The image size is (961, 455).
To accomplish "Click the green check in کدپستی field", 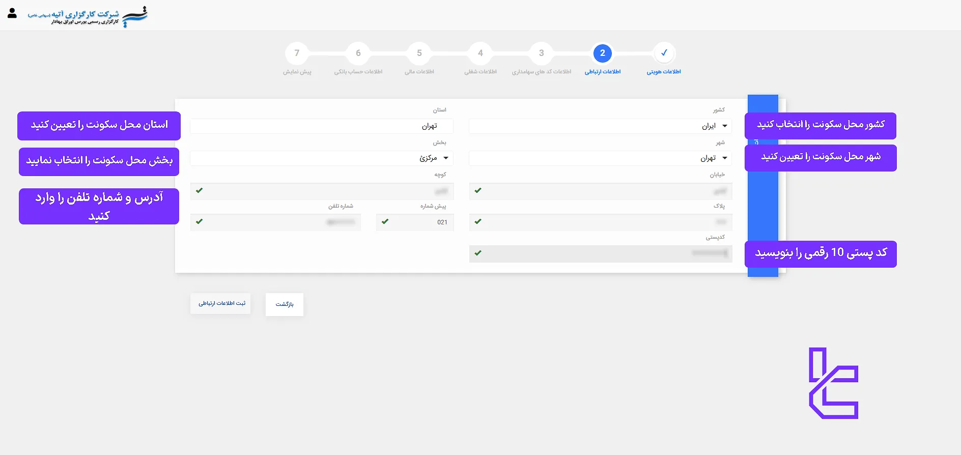I will point(478,253).
